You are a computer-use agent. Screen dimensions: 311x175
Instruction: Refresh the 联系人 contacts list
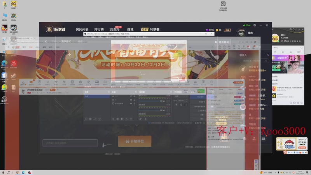[268, 55]
